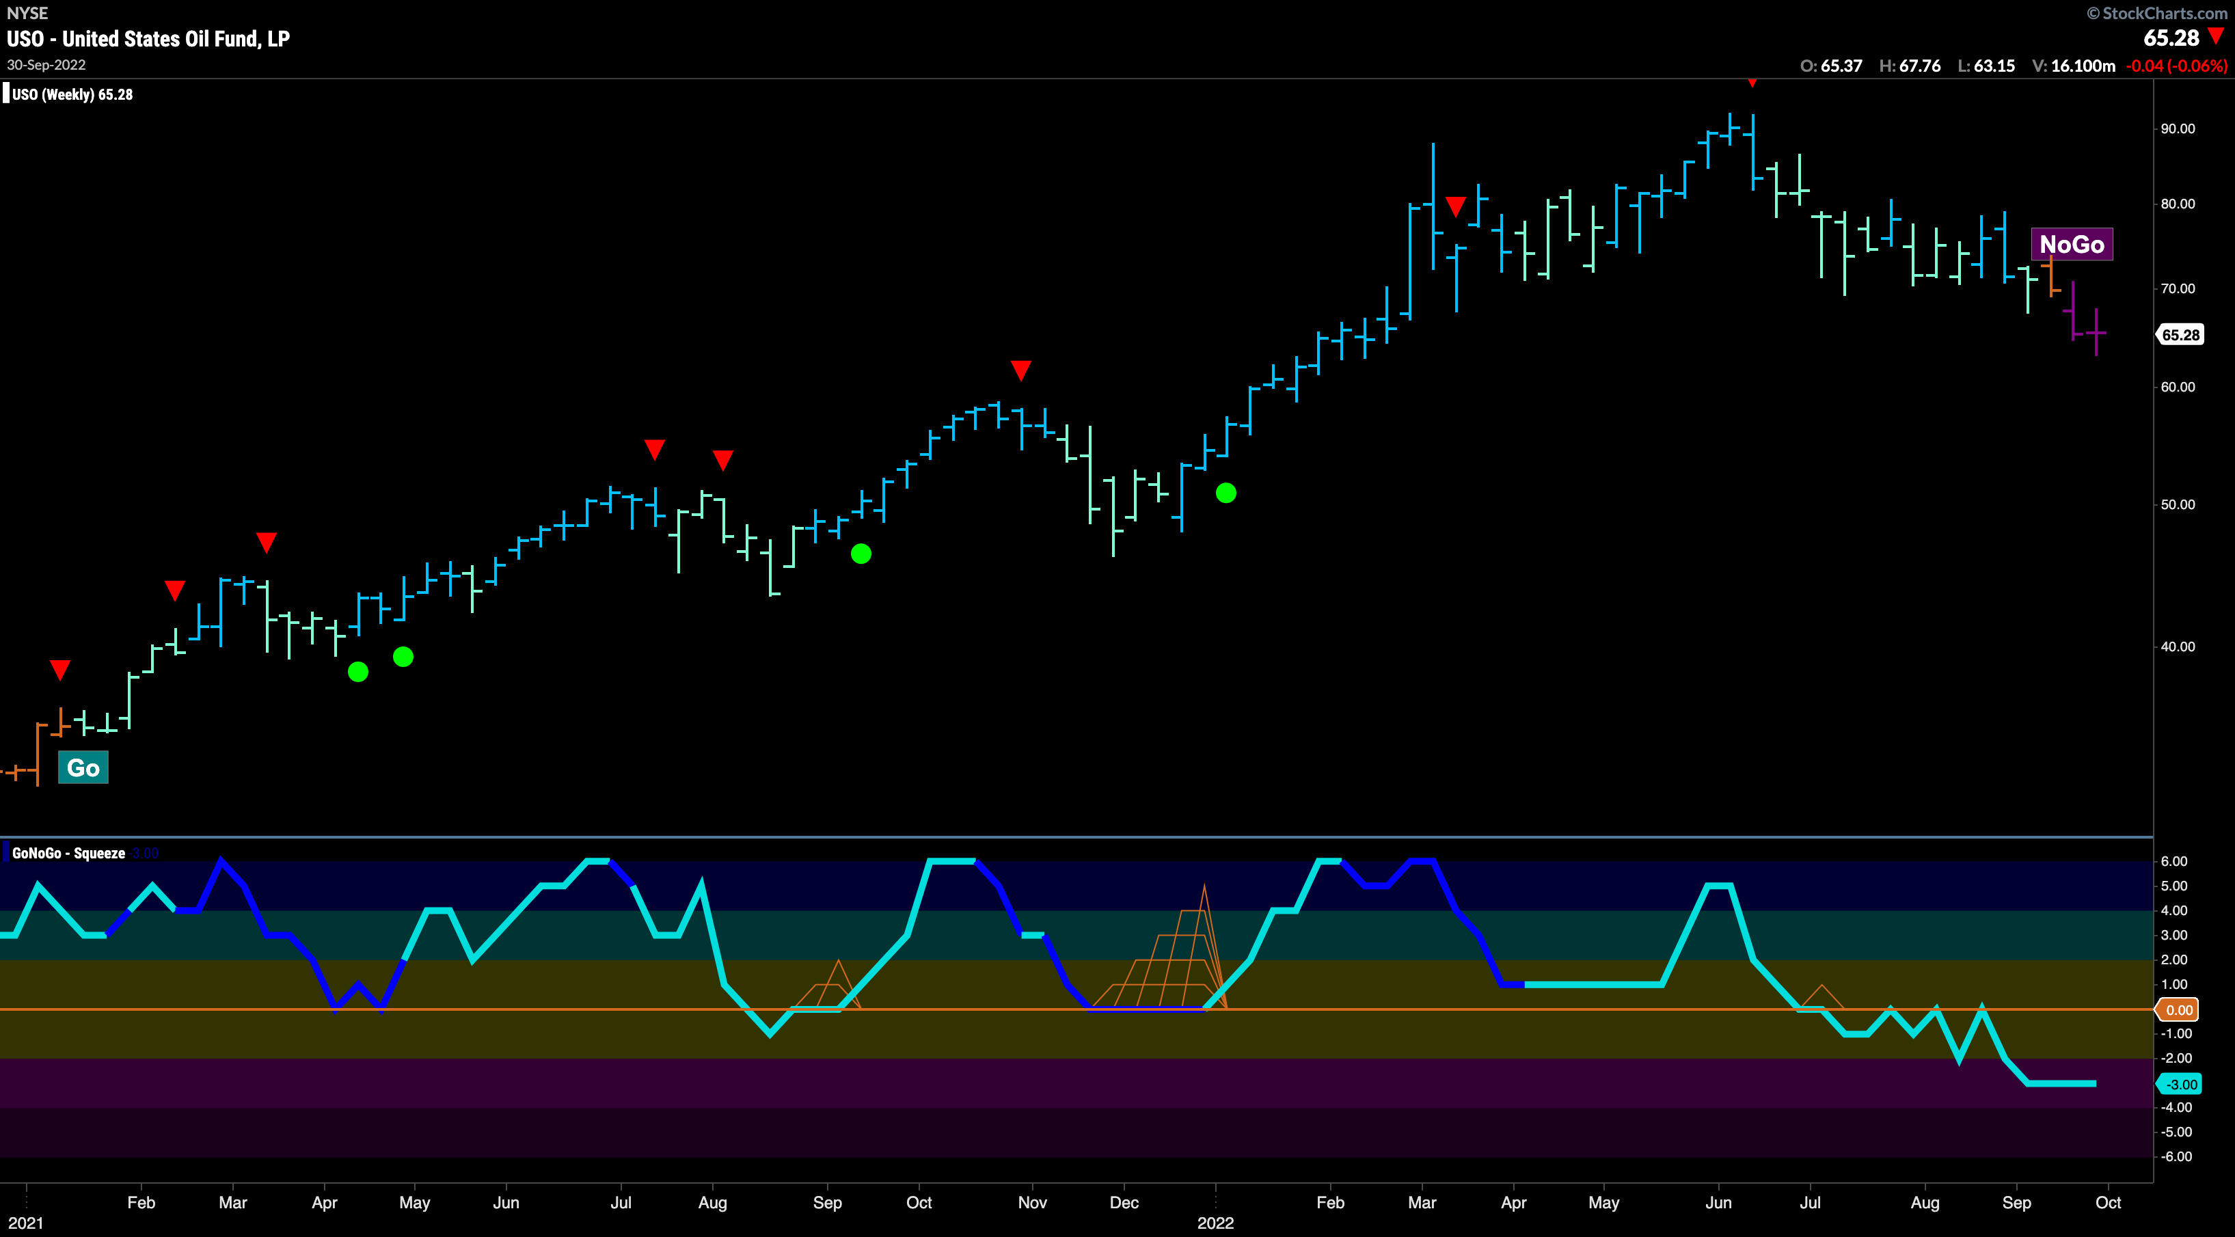Screen dimensions: 2235x1237
Task: Click the 6.00 squeeze axis label
Action: [2174, 861]
